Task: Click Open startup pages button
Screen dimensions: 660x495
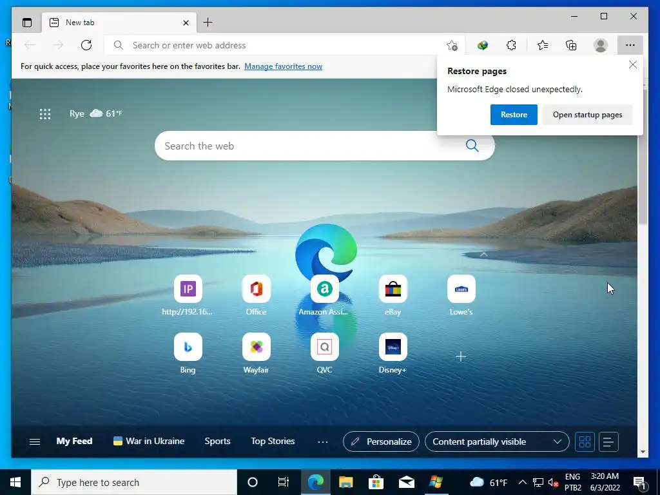Action: tap(587, 115)
